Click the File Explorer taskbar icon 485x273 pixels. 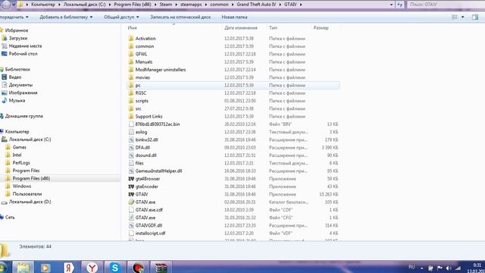[23, 267]
